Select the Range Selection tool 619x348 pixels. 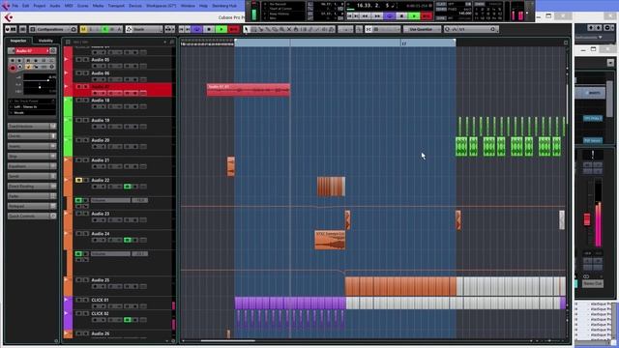pos(253,29)
